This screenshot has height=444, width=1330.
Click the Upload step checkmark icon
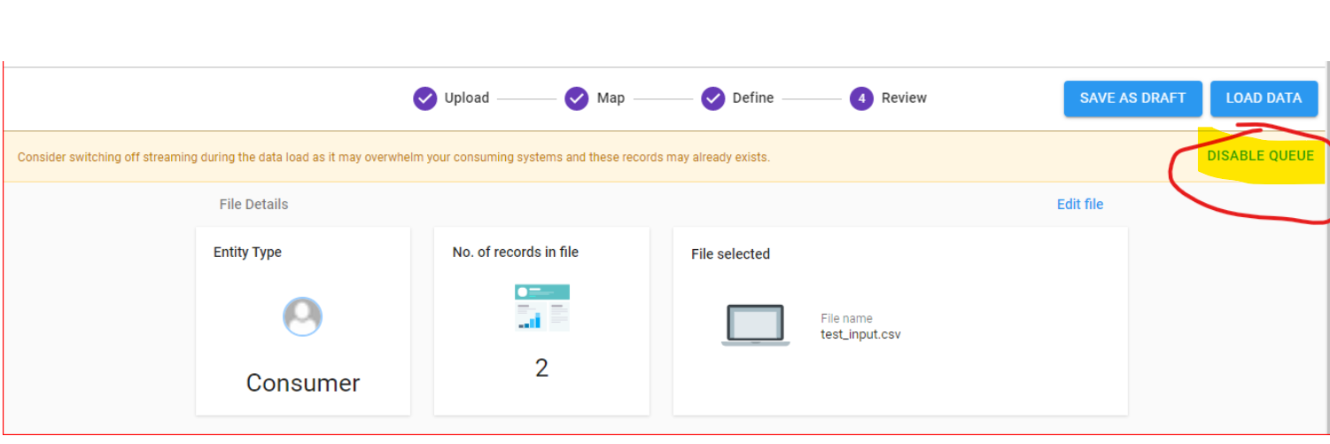pos(425,98)
